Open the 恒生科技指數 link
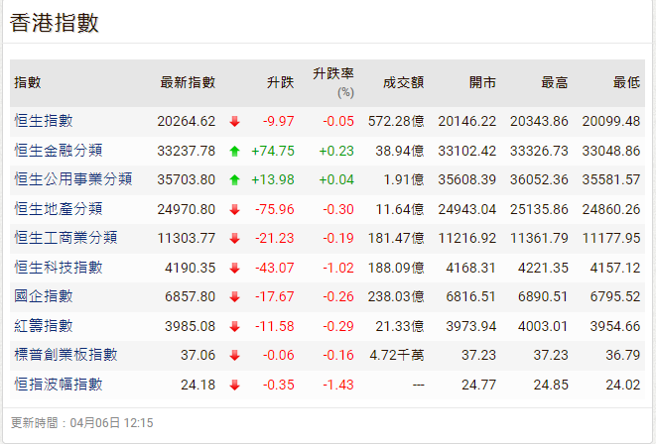 pyautogui.click(x=59, y=268)
